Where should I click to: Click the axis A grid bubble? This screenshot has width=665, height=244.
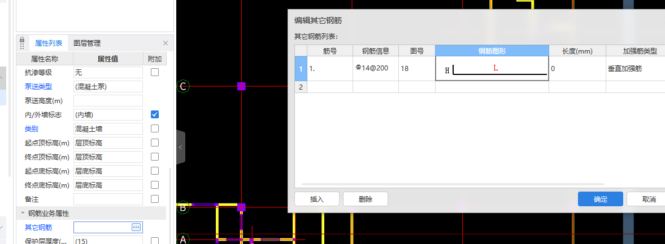point(183,238)
